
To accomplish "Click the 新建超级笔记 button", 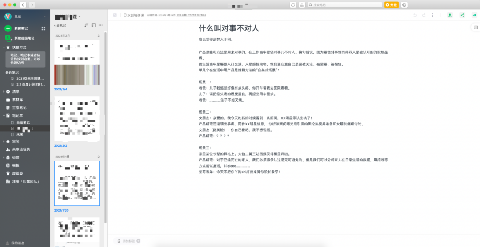I will point(23,39).
